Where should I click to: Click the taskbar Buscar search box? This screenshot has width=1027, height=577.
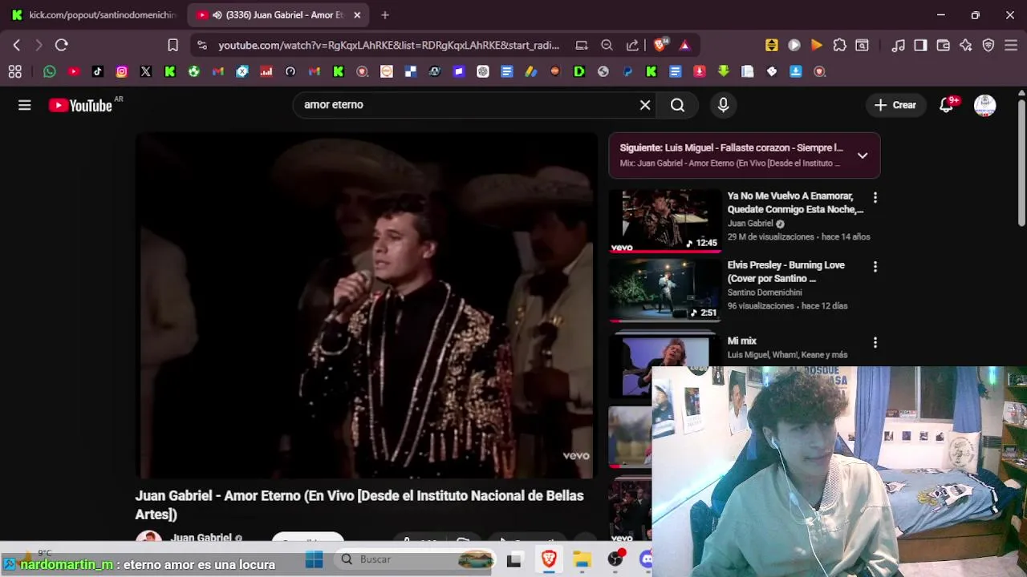(x=415, y=559)
